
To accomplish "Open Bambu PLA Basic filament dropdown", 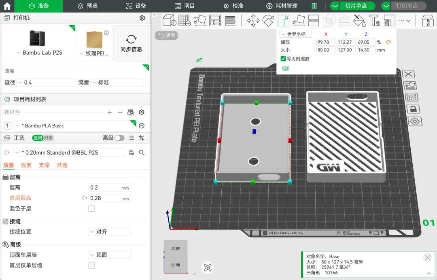I will coord(75,126).
